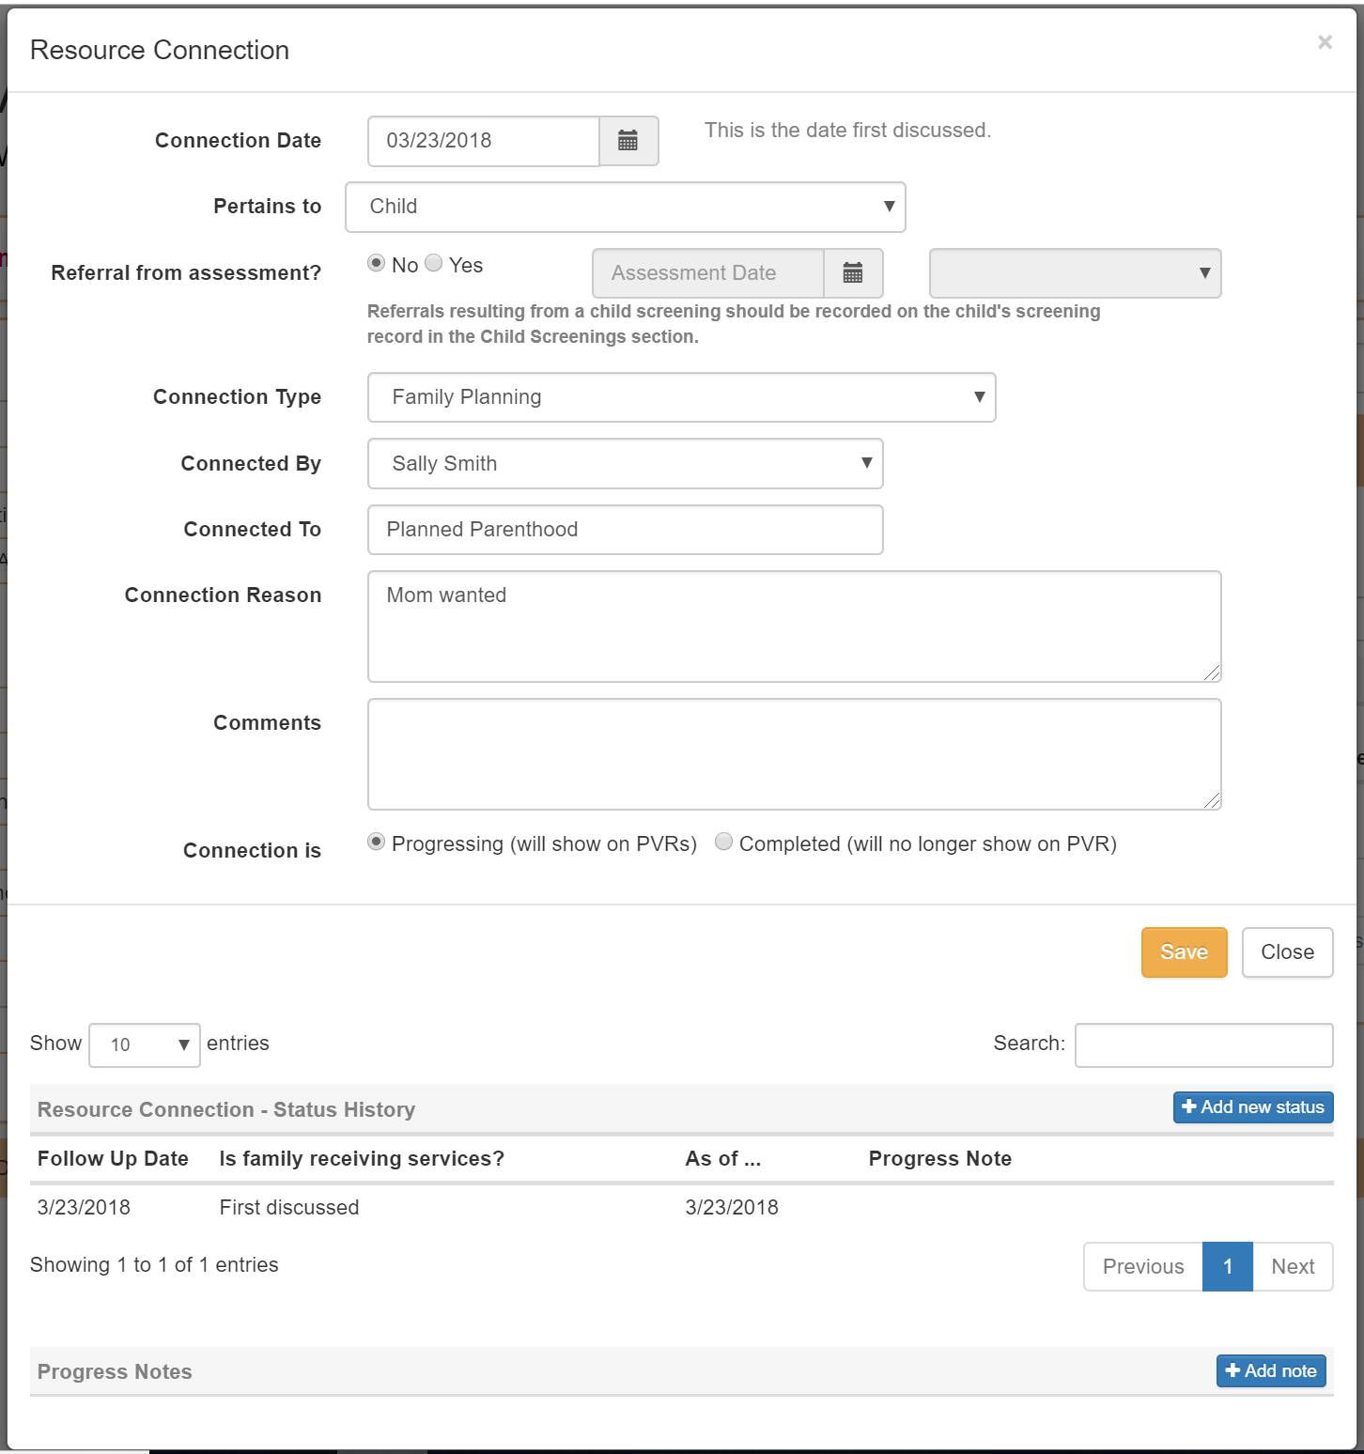
Task: Select Yes for referral from assessment
Action: (434, 263)
